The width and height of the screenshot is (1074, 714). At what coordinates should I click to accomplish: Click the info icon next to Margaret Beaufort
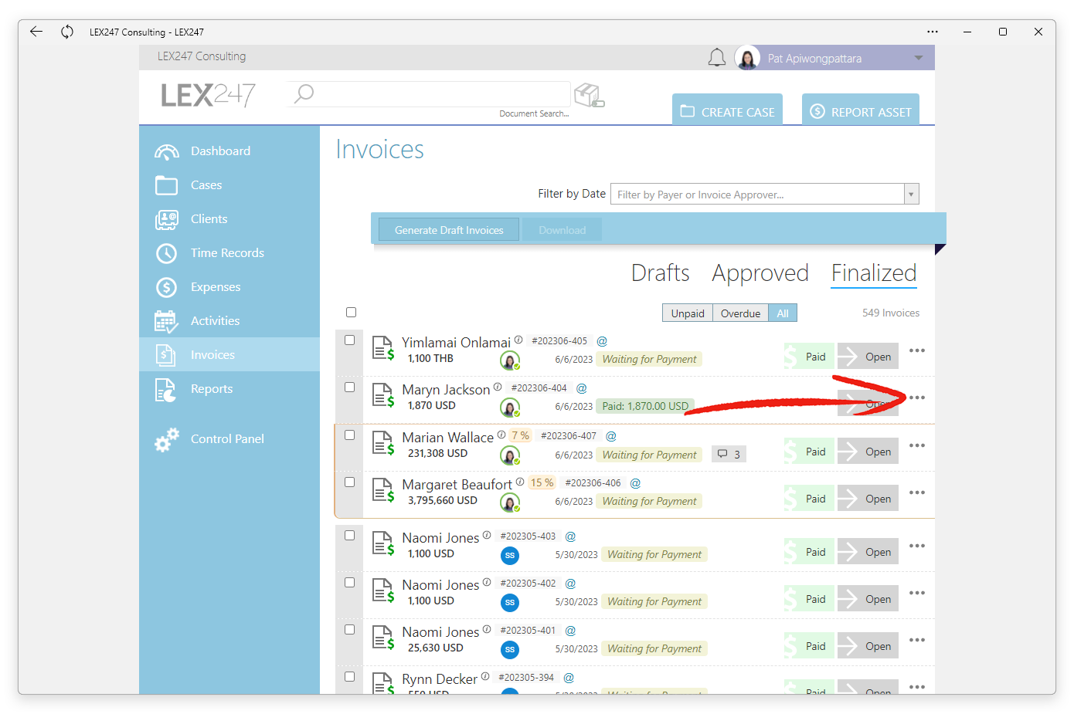(520, 482)
